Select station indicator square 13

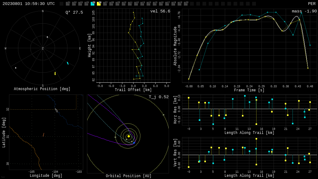tap(142, 4)
